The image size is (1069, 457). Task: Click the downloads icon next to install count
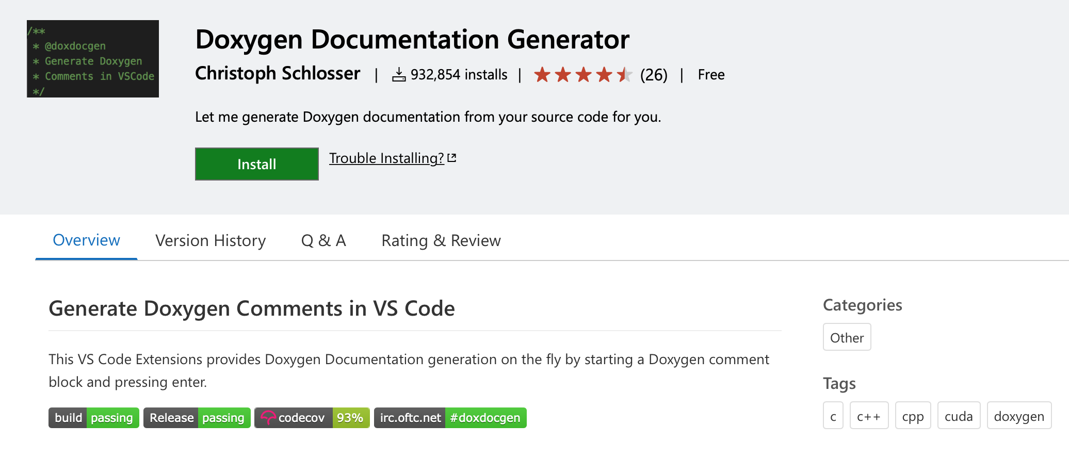click(x=398, y=74)
